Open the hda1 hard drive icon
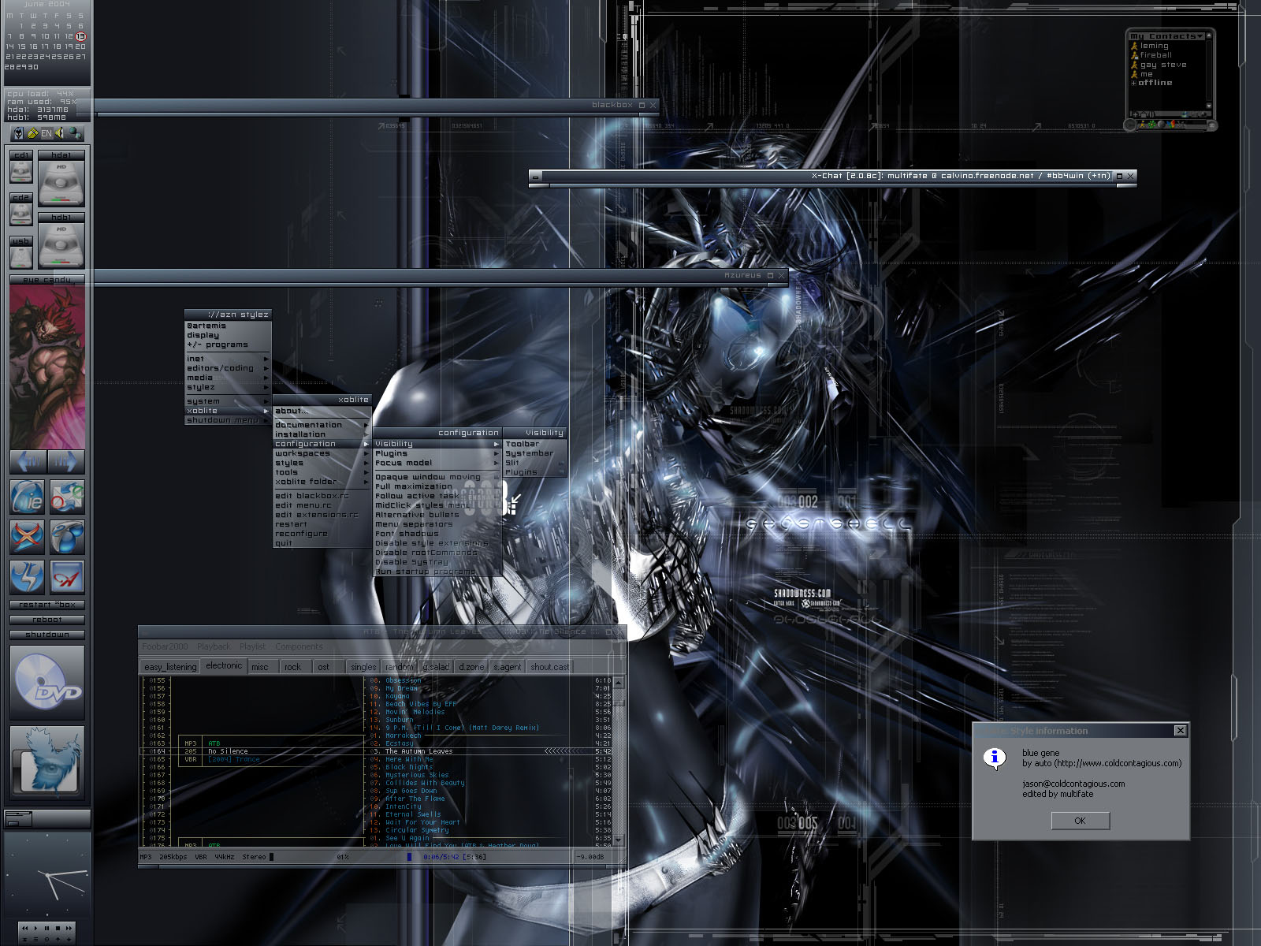This screenshot has width=1261, height=946. (x=61, y=178)
